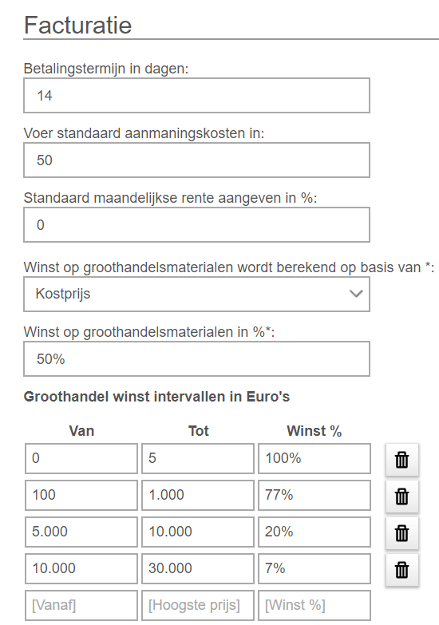Click the Winst op groothandelsmaterialen 50% field
This screenshot has height=625, width=439.
pyautogui.click(x=196, y=358)
